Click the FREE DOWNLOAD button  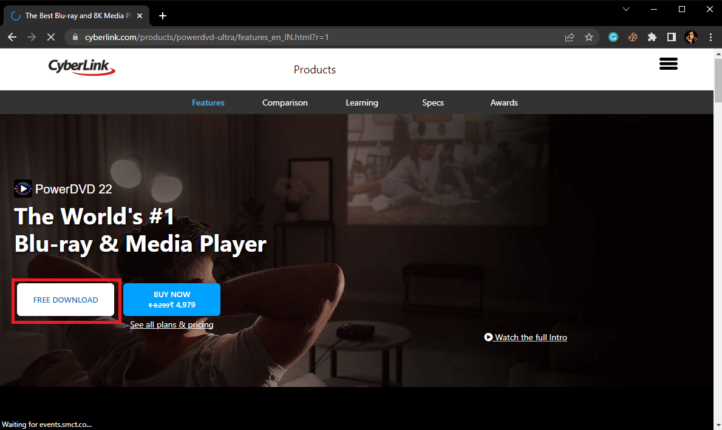(x=66, y=300)
